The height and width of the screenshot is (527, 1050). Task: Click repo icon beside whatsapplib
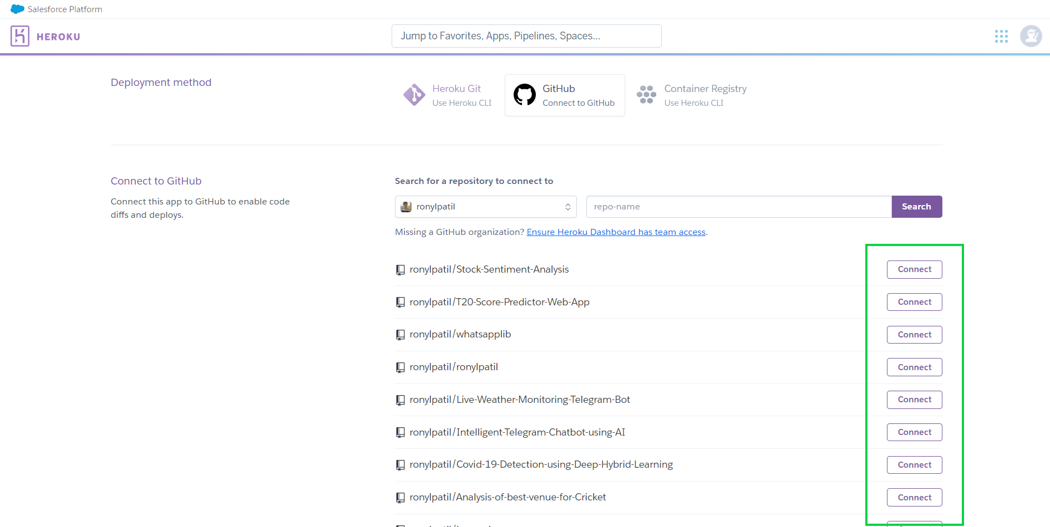click(x=400, y=335)
